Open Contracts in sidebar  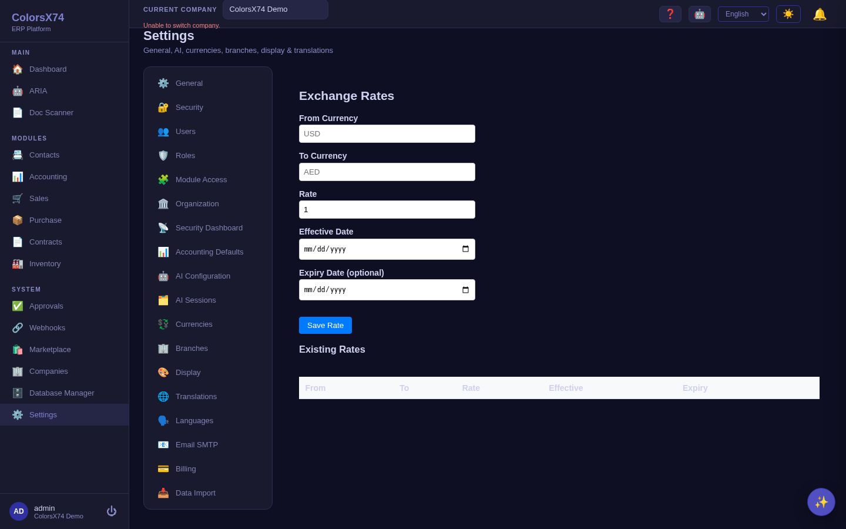click(64, 242)
